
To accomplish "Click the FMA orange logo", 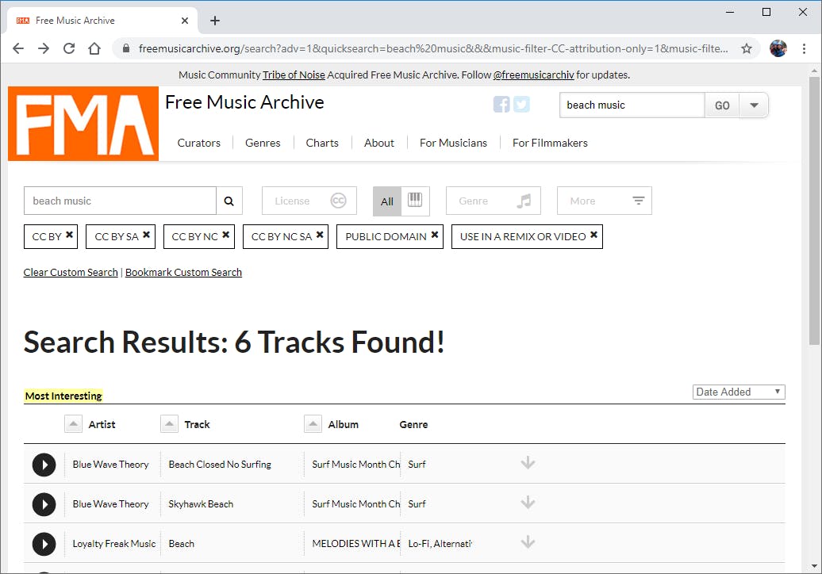I will pyautogui.click(x=83, y=124).
